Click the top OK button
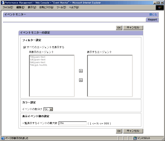 click(x=119, y=28)
